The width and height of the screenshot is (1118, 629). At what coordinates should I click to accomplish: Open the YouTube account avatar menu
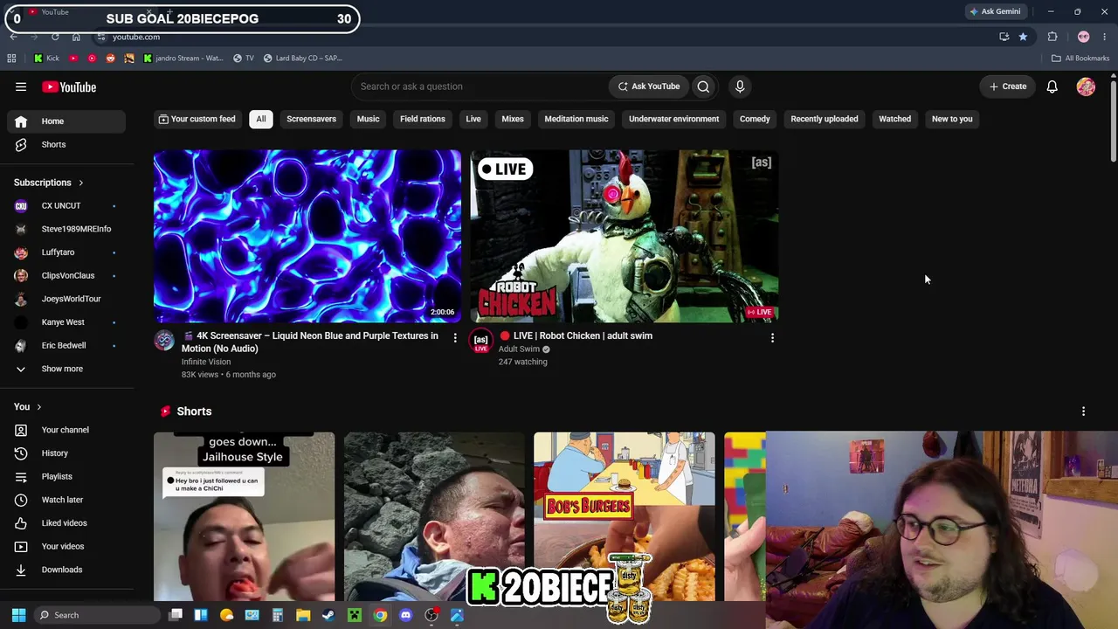1086,86
